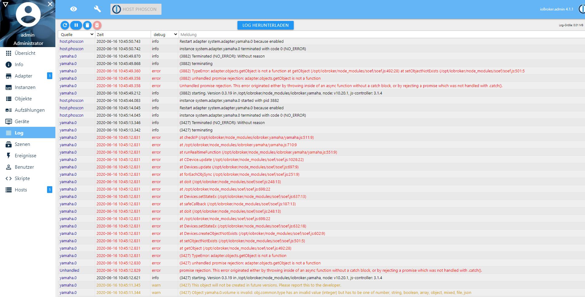Refresh the log with the reload icon
This screenshot has height=297, width=585.
pos(65,25)
